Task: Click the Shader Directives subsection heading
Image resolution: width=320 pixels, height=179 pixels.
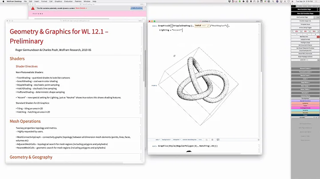Action: click(27, 66)
